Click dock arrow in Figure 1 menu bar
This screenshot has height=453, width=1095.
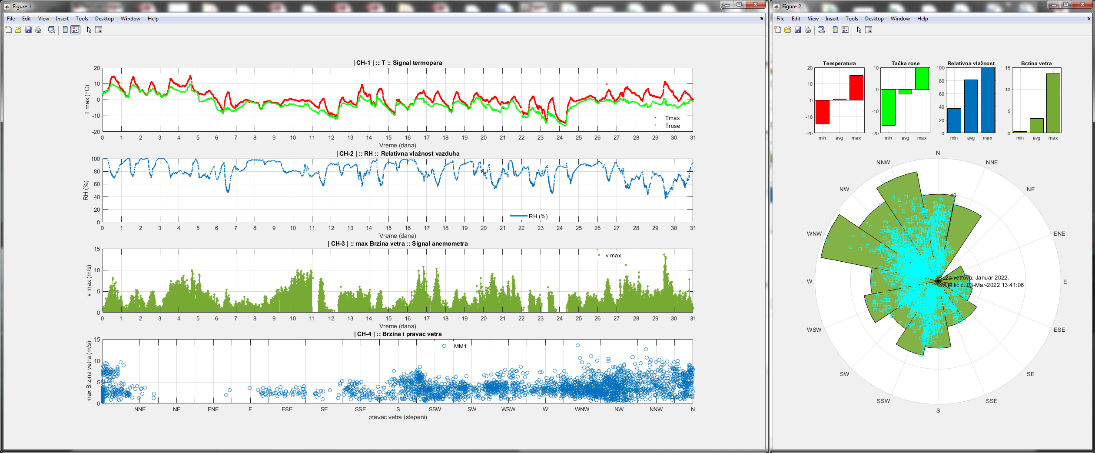tap(761, 19)
